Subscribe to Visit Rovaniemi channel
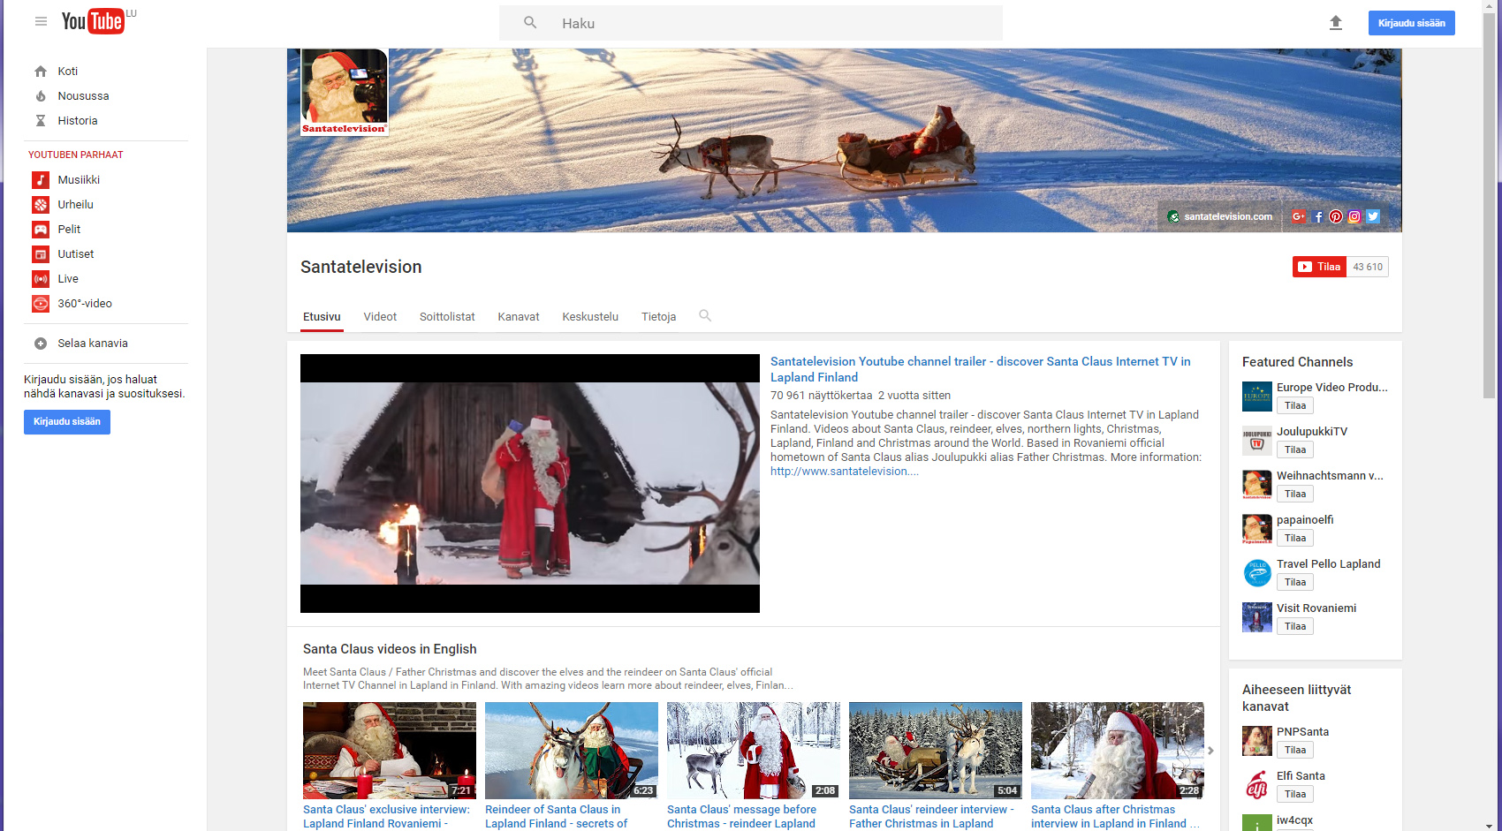 (x=1294, y=627)
